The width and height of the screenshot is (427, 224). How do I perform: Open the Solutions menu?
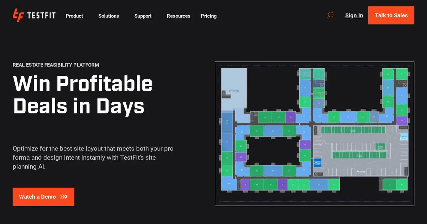point(109,16)
